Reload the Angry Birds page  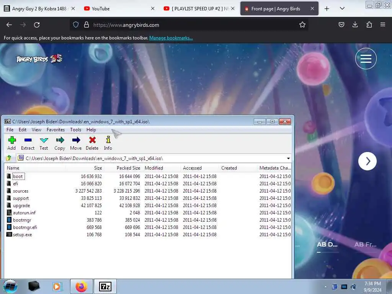click(x=37, y=25)
